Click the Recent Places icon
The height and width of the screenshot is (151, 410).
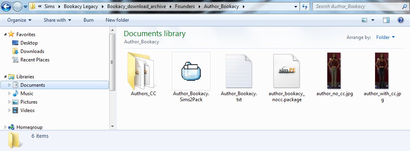[15, 60]
